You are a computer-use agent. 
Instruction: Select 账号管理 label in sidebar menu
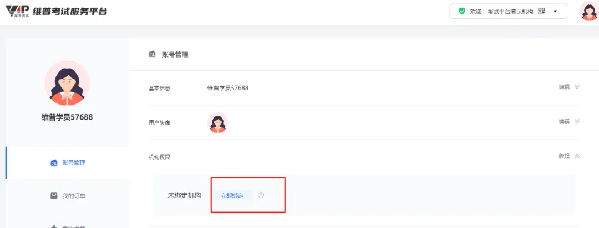coord(74,163)
